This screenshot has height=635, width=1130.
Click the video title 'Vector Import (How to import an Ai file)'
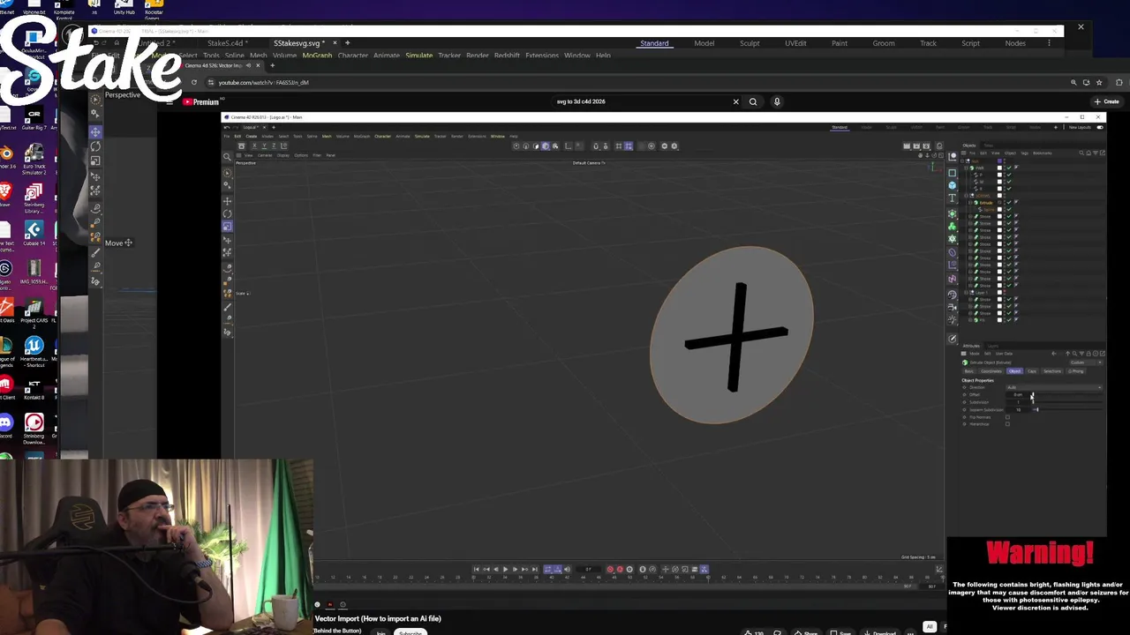pyautogui.click(x=378, y=618)
